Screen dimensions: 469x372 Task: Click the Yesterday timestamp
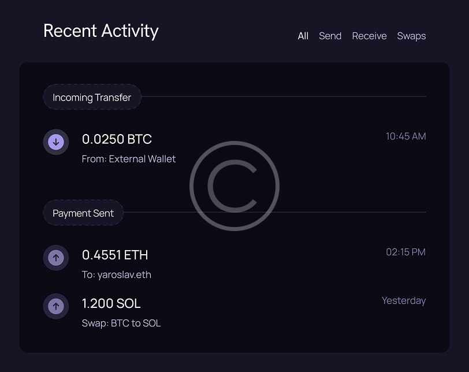(403, 300)
